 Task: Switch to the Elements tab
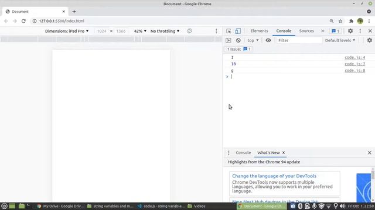(x=259, y=31)
